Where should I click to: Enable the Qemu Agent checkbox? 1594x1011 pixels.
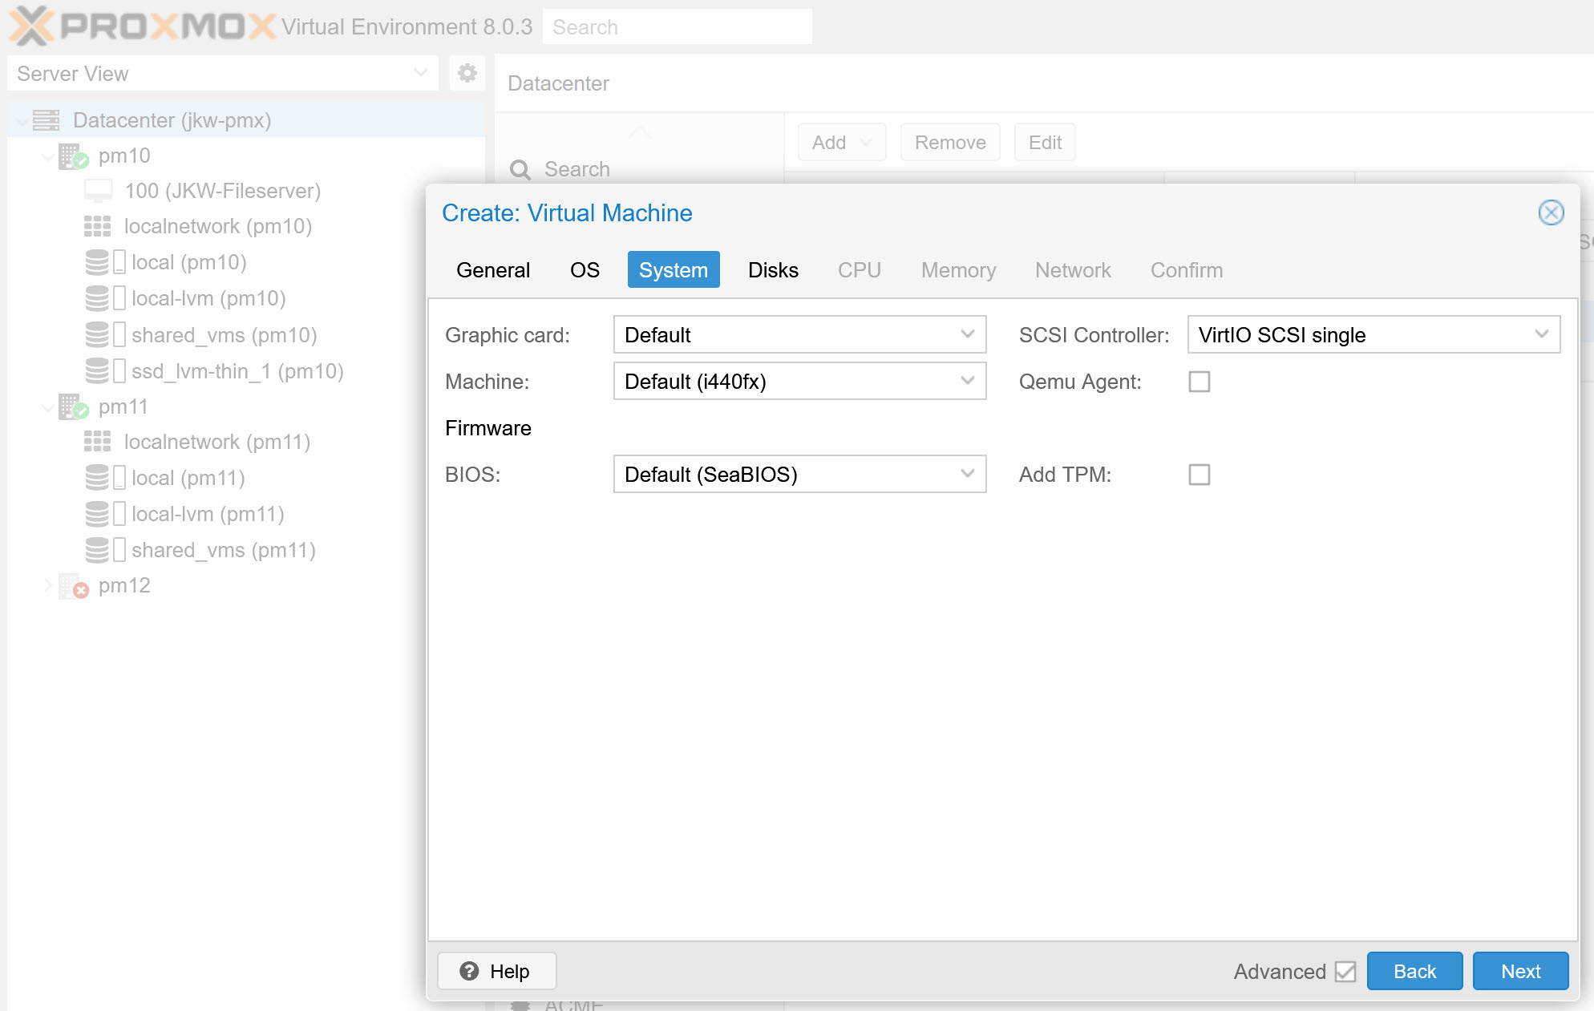point(1199,382)
